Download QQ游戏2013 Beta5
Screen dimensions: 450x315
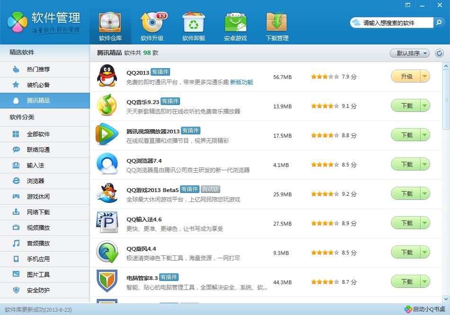pos(406,194)
